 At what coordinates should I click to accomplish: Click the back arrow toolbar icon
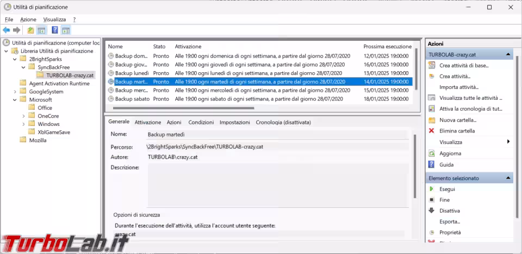[x=6, y=30]
